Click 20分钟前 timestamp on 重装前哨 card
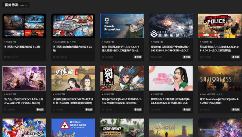The width and height of the screenshot is (242, 137). [x=156, y=57]
